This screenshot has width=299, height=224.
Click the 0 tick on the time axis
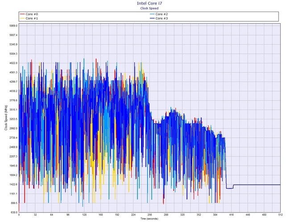pos(19,216)
